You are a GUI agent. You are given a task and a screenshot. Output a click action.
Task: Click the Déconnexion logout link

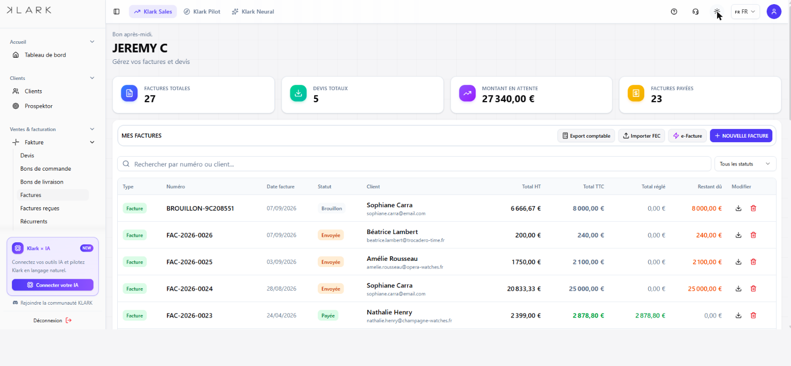coord(53,321)
